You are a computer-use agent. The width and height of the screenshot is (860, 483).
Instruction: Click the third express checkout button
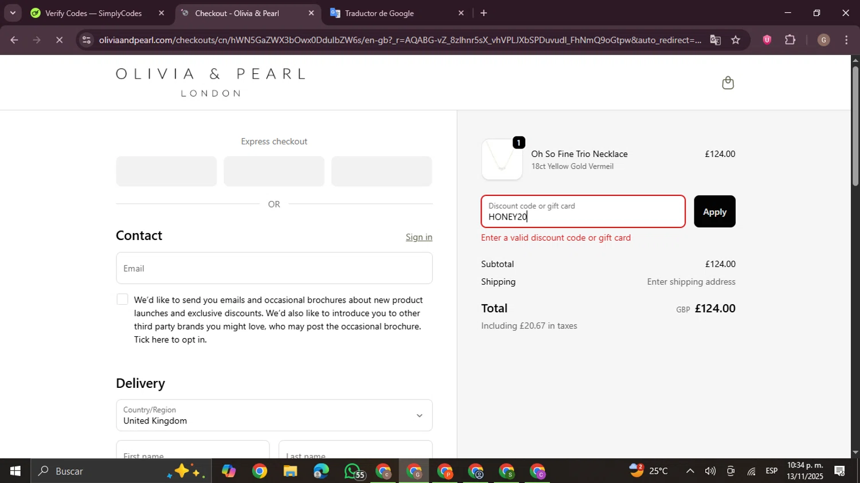[382, 171]
